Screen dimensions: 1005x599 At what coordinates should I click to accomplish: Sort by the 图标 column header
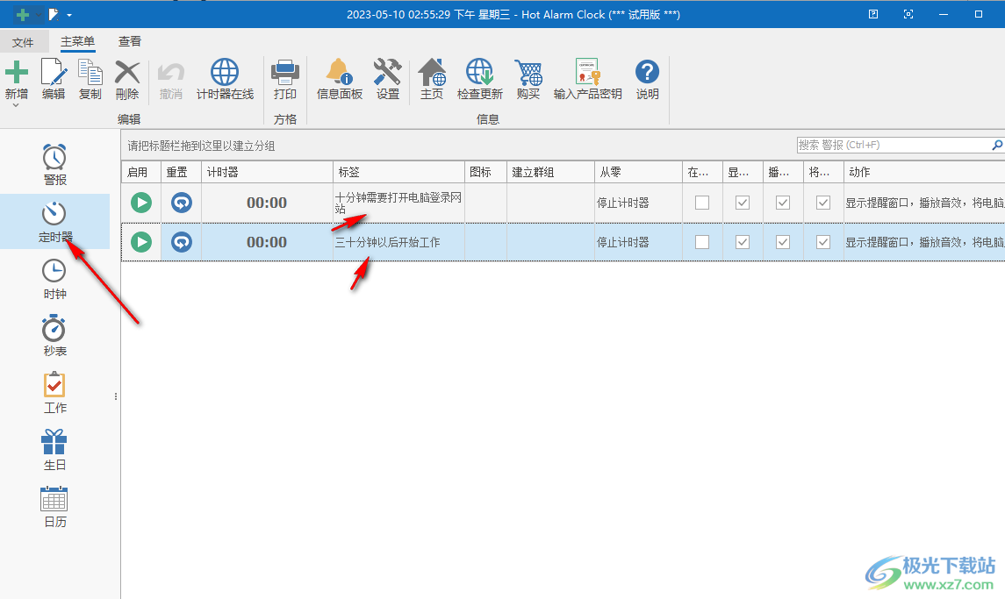486,172
